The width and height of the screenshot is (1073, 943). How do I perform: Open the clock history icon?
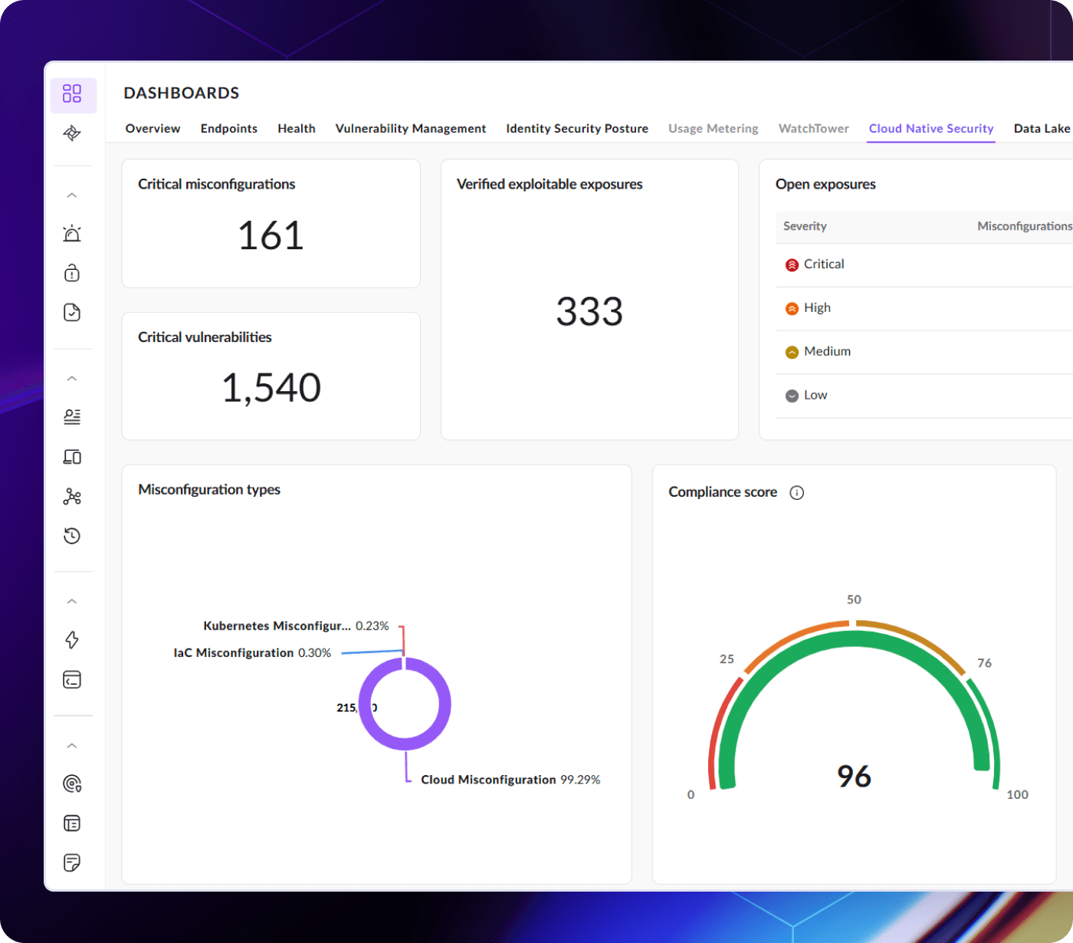[x=72, y=536]
